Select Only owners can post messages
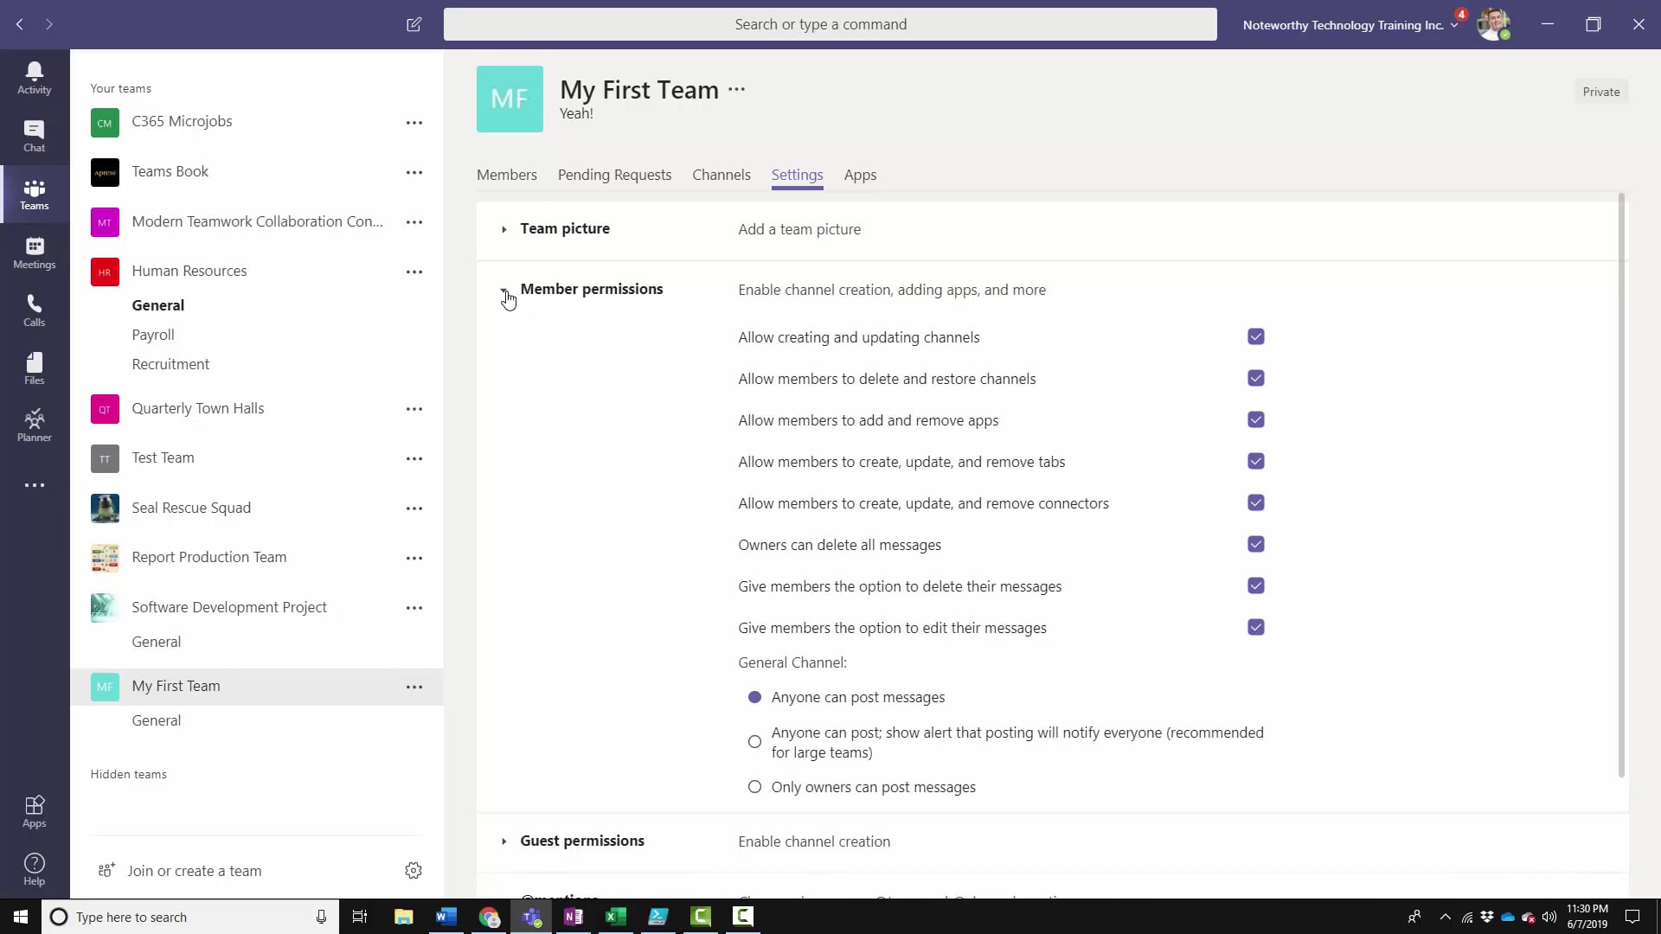1661x934 pixels. coord(754,787)
